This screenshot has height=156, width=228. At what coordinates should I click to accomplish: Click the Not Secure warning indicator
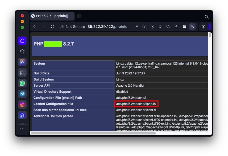[x=73, y=27]
